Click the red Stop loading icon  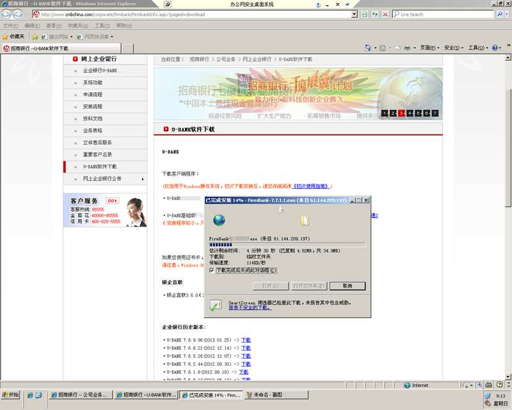point(385,14)
